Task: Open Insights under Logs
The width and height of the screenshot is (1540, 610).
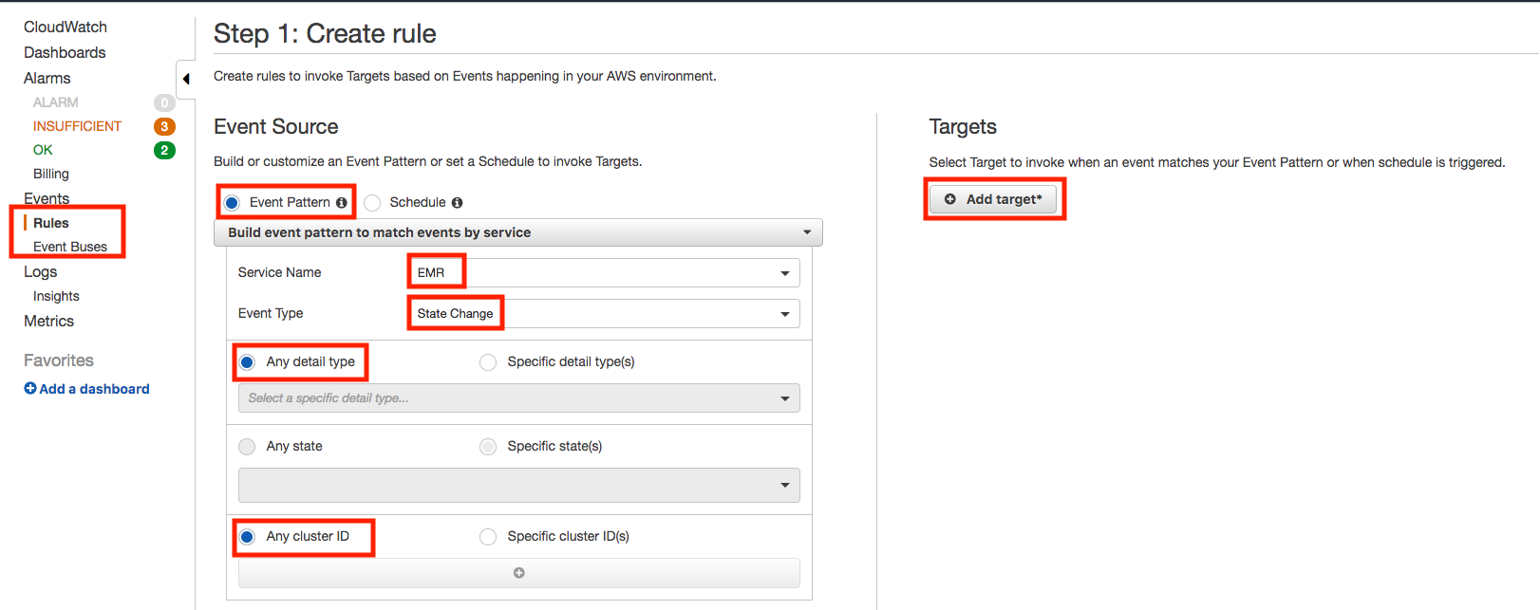Action: tap(56, 296)
